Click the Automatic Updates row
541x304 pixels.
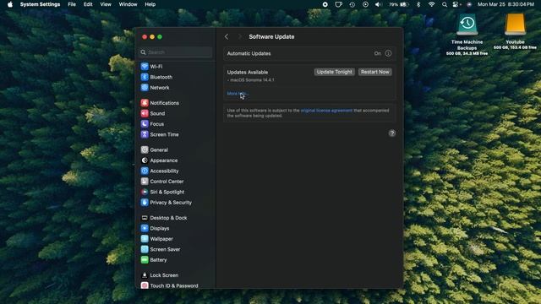309,53
